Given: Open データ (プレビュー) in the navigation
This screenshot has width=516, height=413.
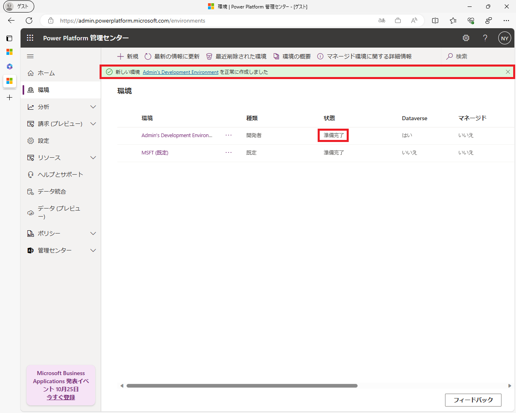Looking at the screenshot, I should [x=61, y=213].
